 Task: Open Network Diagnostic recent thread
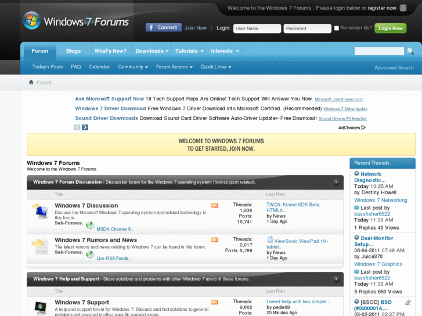tap(370, 177)
